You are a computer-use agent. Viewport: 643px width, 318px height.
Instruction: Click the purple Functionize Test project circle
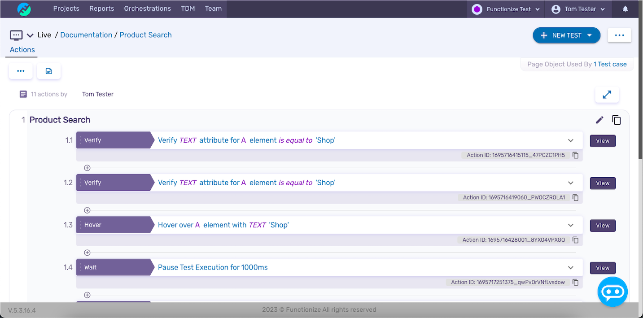pos(477,9)
